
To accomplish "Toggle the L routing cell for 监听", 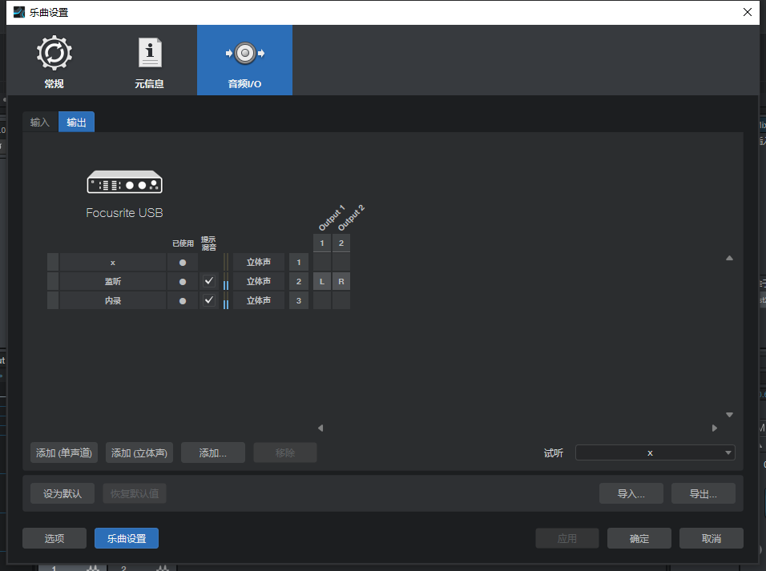I will 321,281.
